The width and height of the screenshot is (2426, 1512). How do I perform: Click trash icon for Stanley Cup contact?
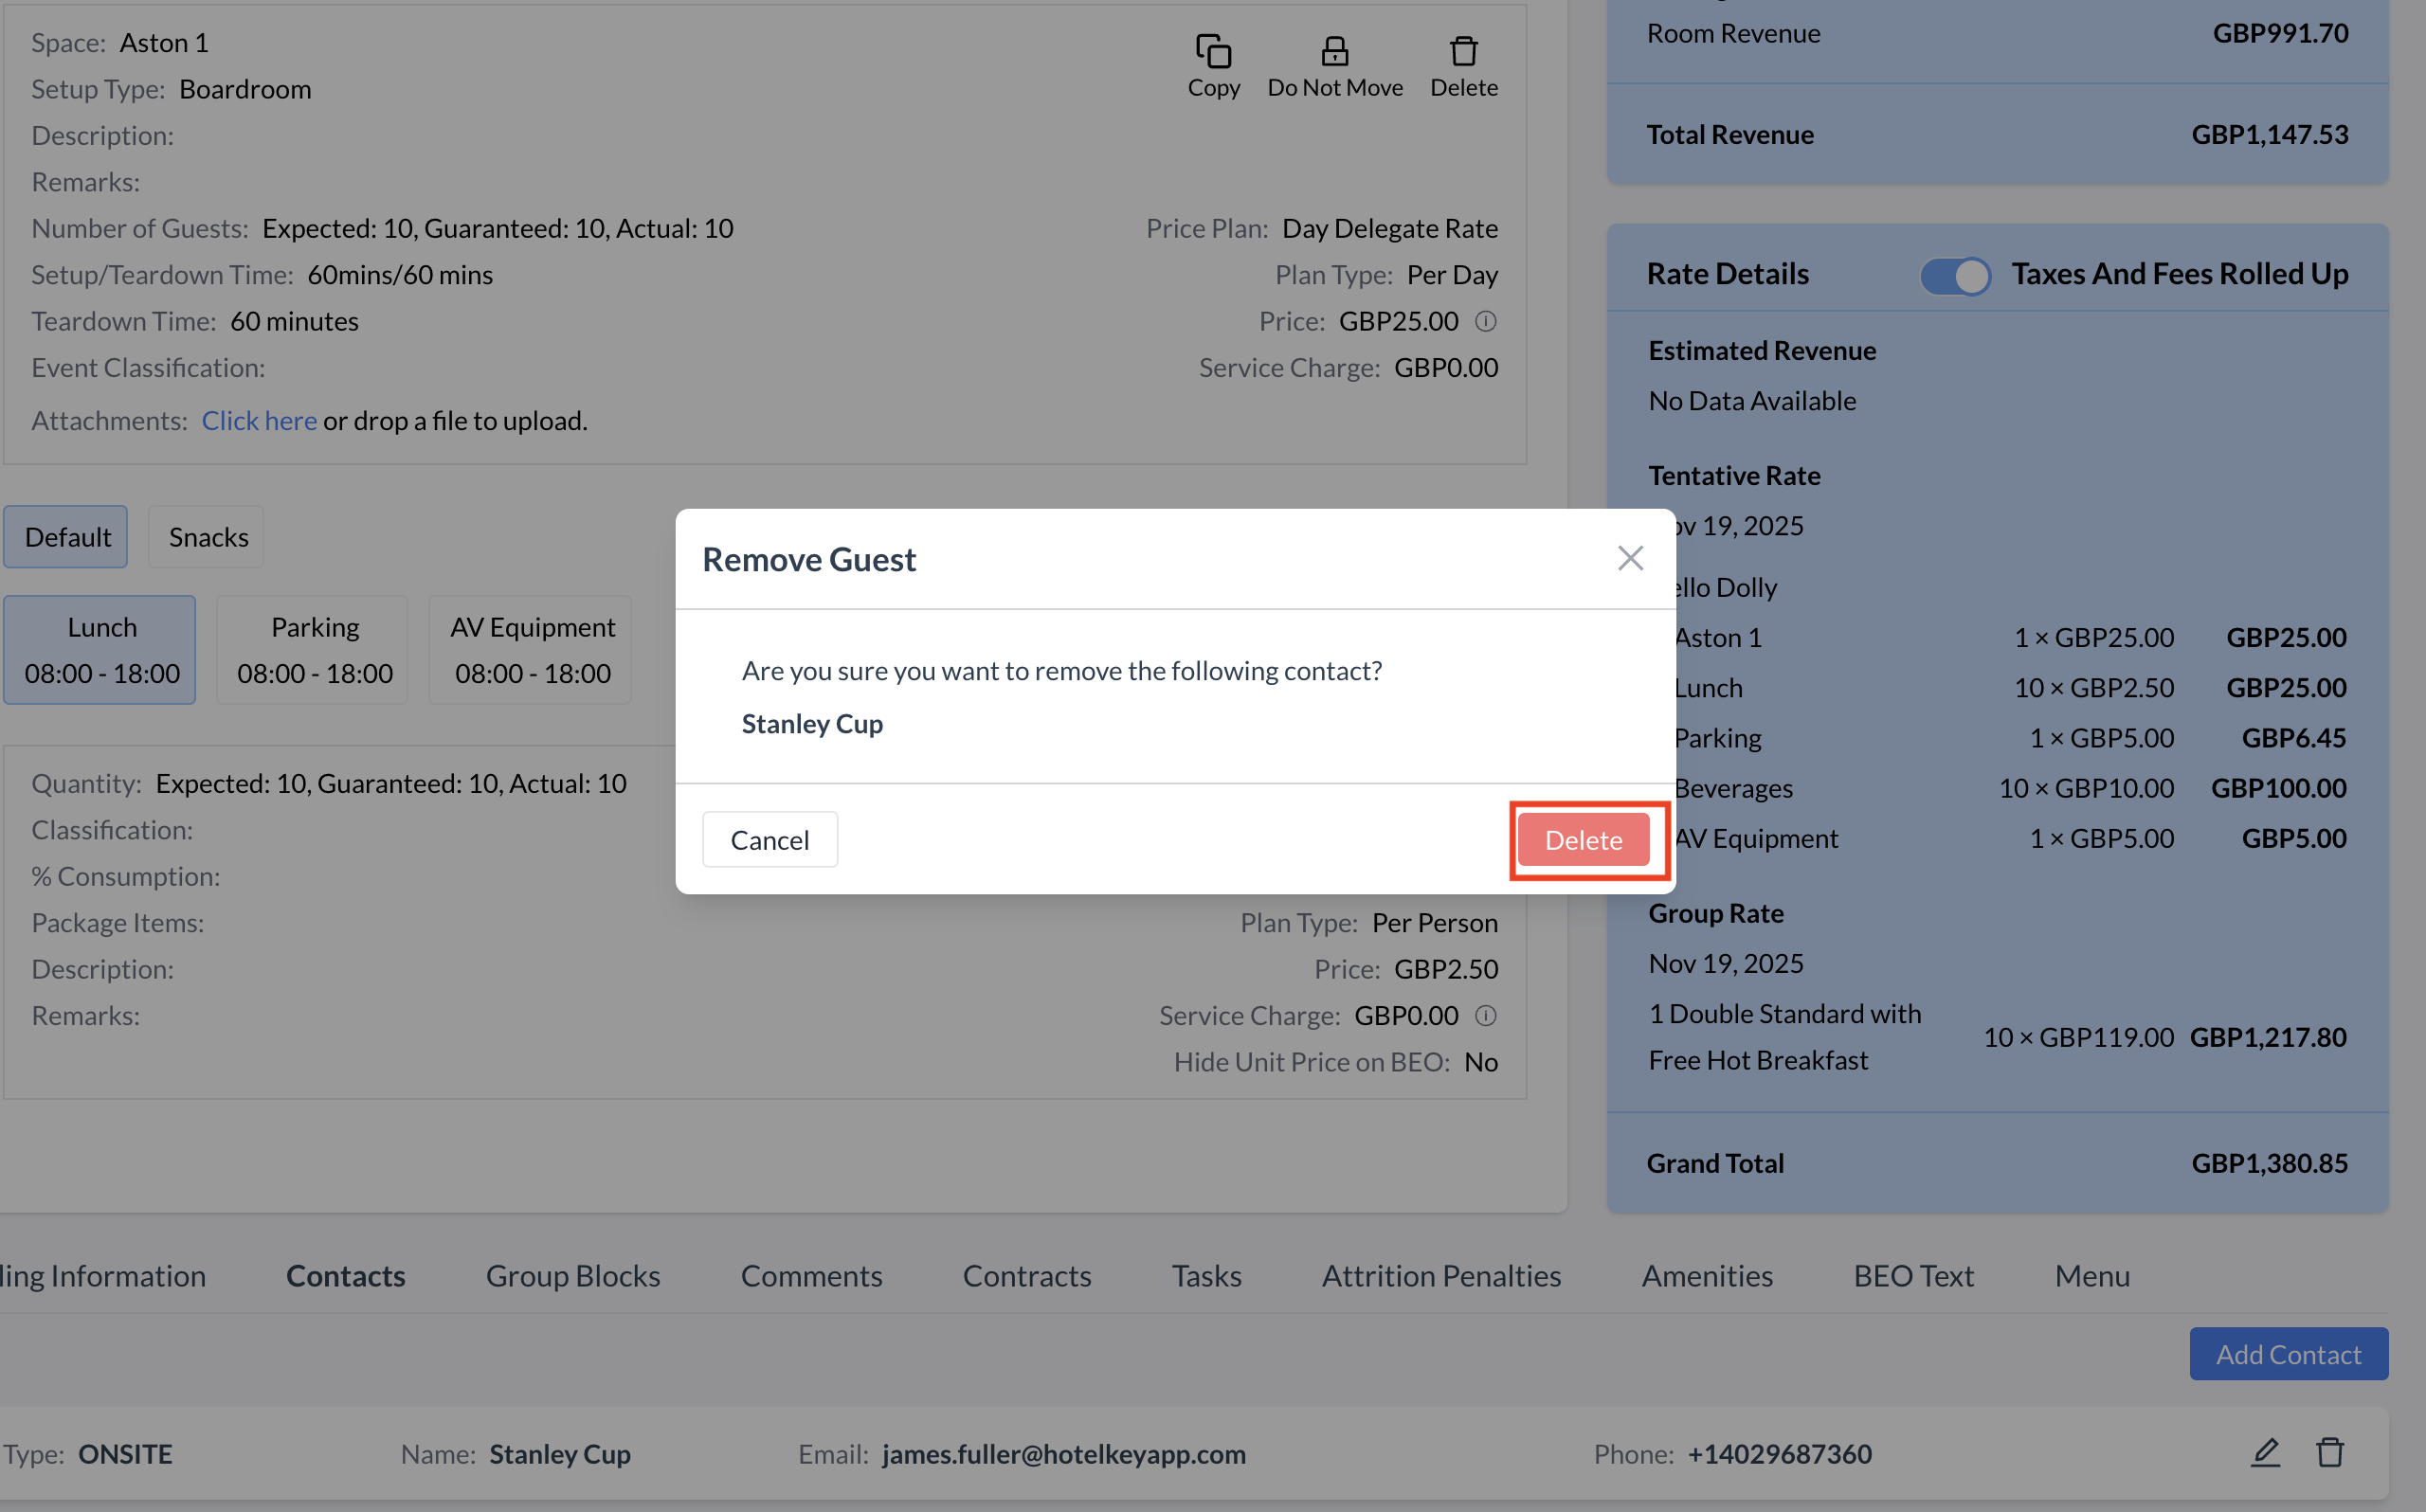(x=2330, y=1452)
